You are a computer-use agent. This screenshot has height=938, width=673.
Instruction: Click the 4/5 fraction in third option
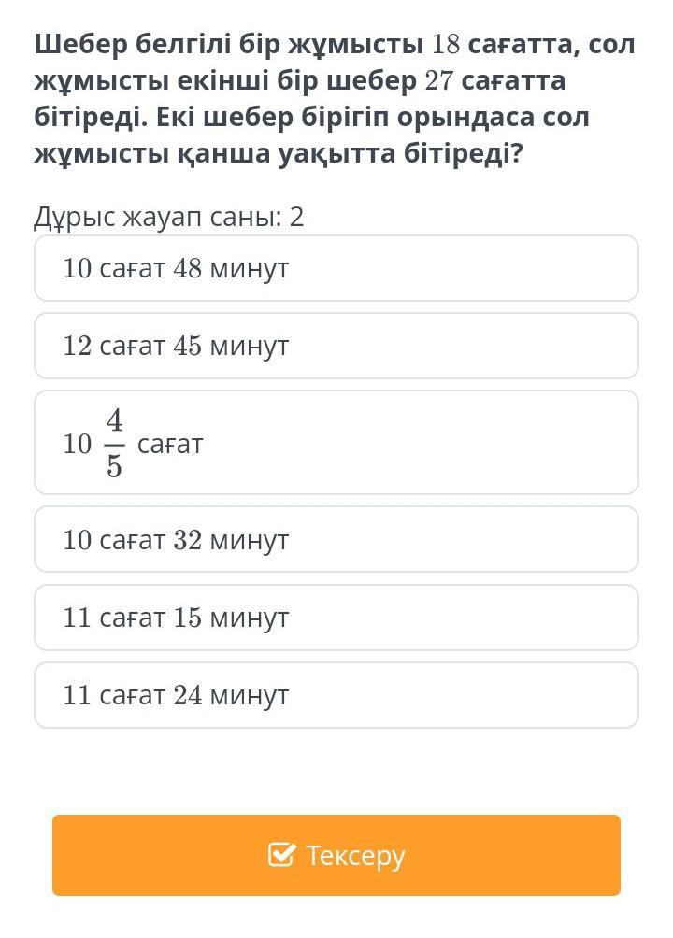pos(114,443)
